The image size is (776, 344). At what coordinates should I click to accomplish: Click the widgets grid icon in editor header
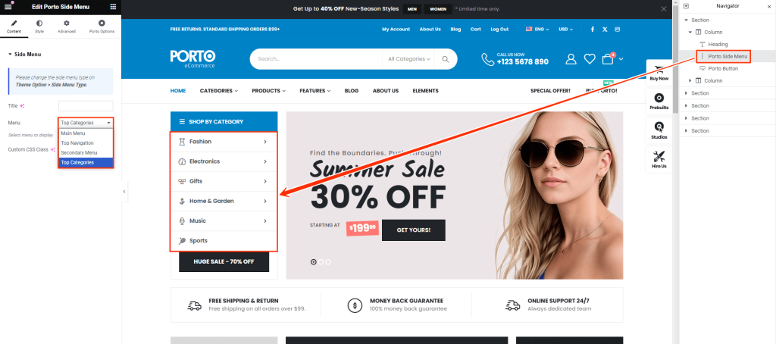tap(114, 7)
